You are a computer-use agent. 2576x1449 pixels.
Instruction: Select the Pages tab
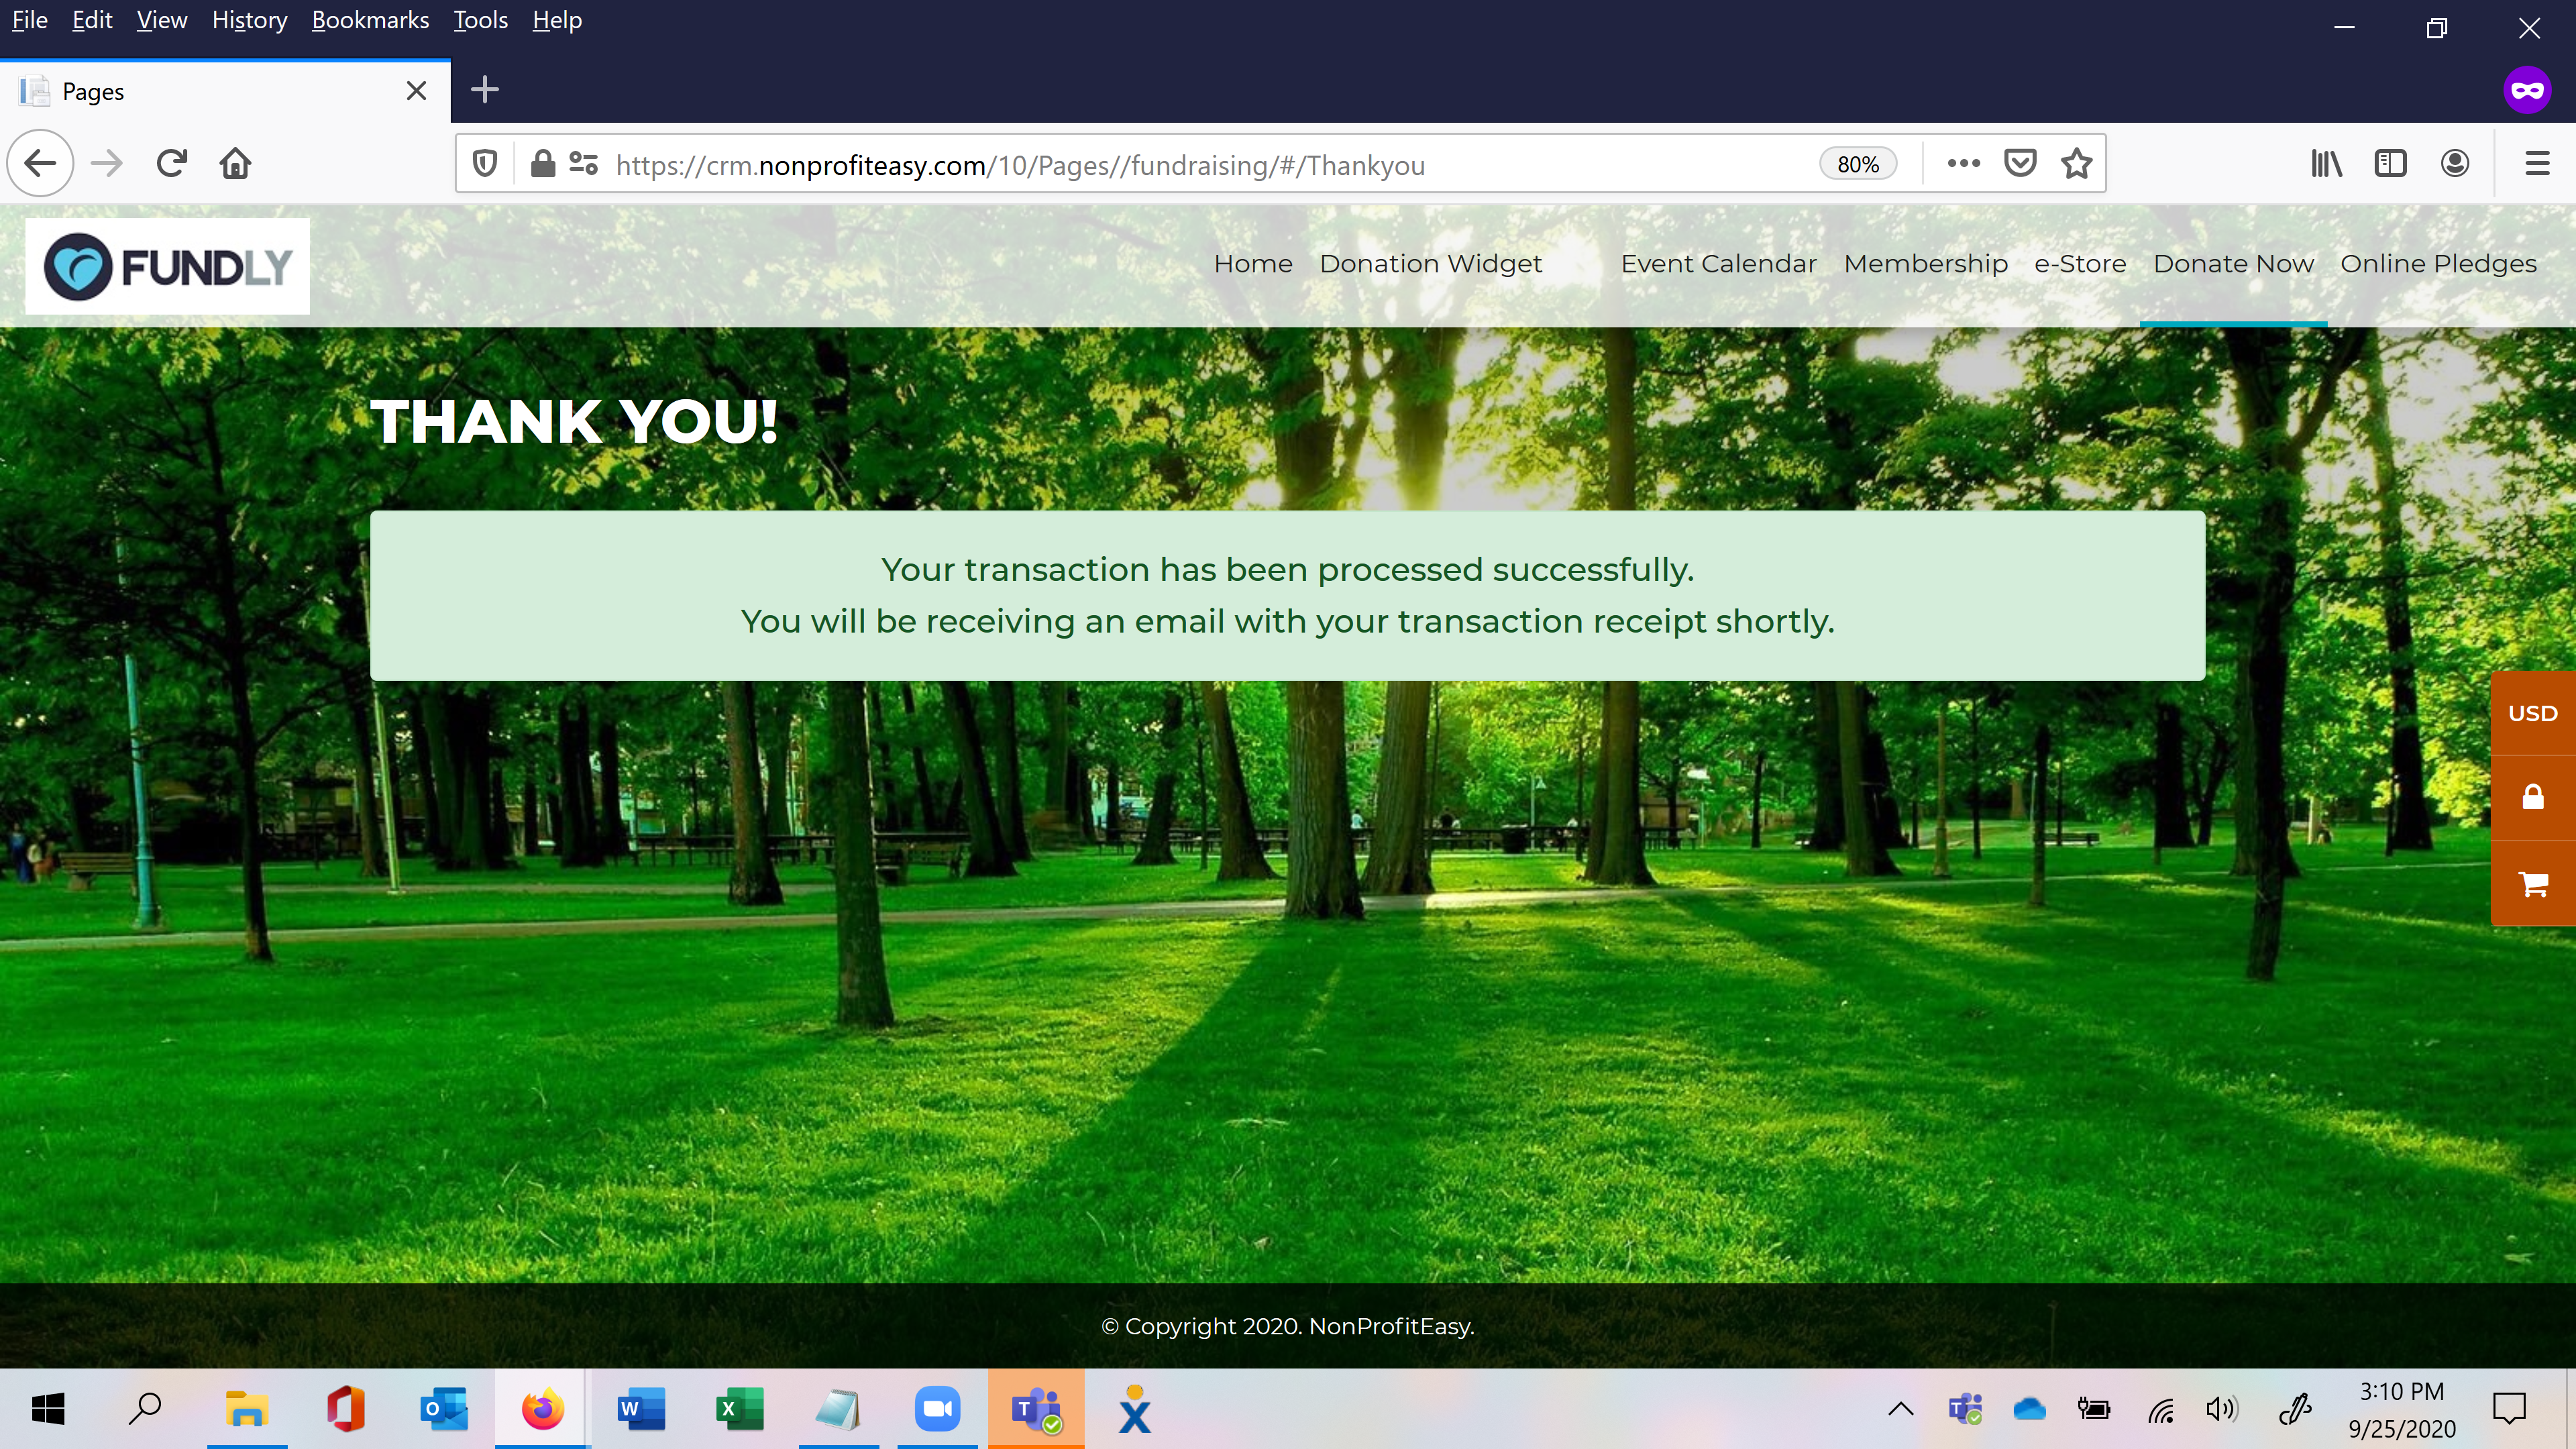pyautogui.click(x=225, y=91)
